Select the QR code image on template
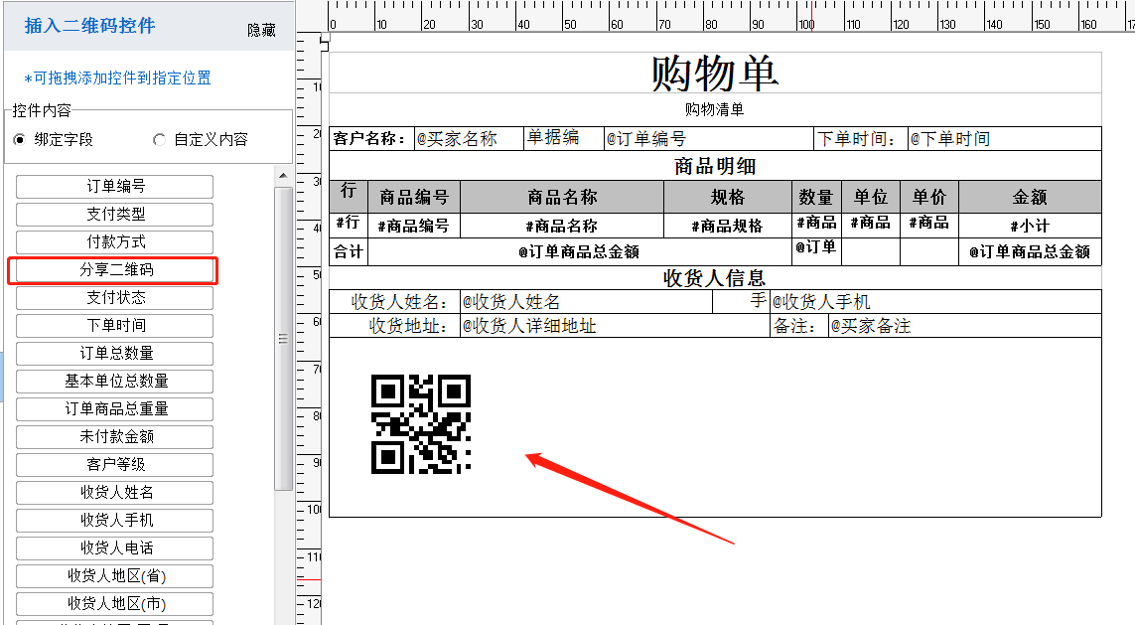 420,424
